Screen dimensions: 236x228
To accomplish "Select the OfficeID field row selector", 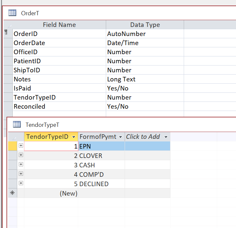I will pos(8,52).
